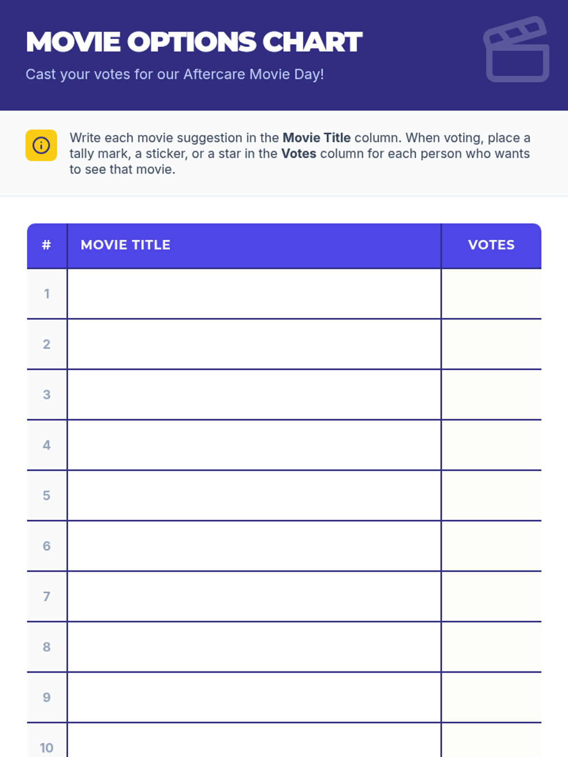The width and height of the screenshot is (568, 757).
Task: Click the # column header
Action: (x=47, y=246)
